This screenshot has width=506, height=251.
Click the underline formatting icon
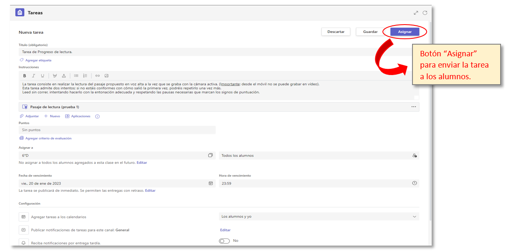click(x=42, y=76)
